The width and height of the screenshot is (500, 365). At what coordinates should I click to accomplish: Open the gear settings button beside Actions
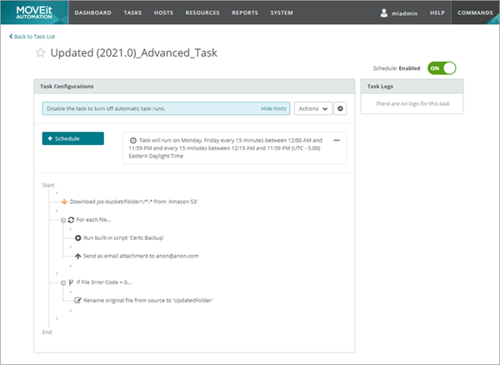click(340, 108)
